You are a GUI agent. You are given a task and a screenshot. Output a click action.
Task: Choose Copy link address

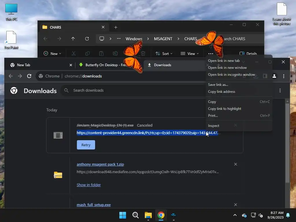222,92
